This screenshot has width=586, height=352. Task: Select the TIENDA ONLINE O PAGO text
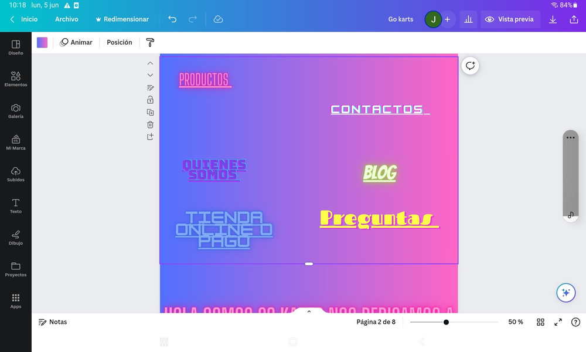pyautogui.click(x=224, y=229)
